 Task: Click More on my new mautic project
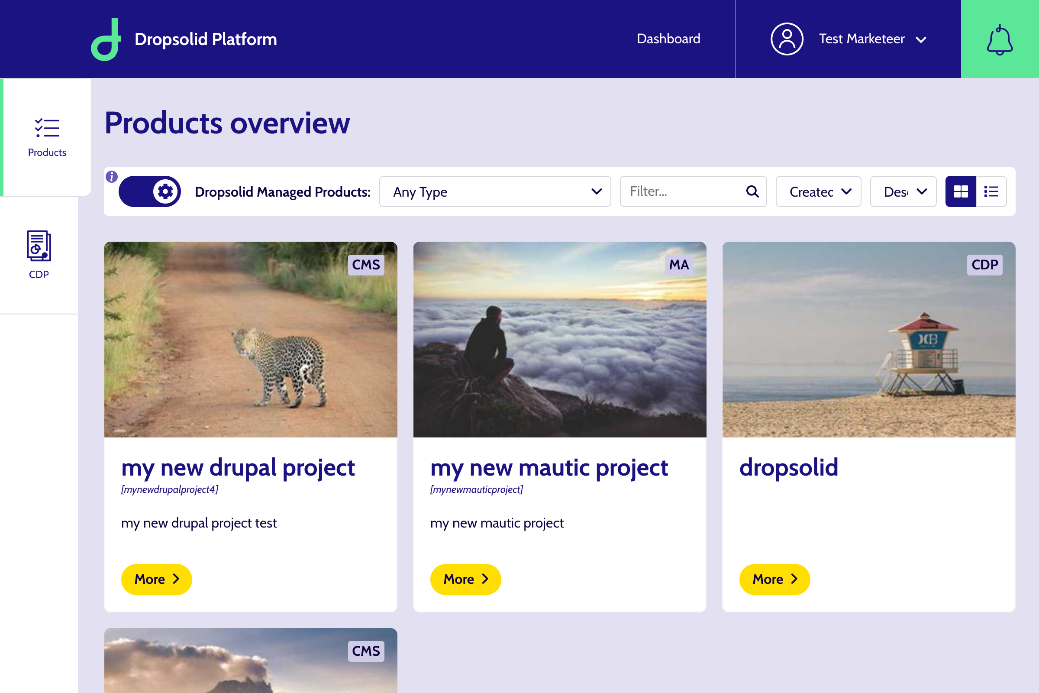pyautogui.click(x=466, y=579)
